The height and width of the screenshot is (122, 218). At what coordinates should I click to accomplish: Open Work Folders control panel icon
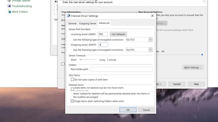pos(9,12)
